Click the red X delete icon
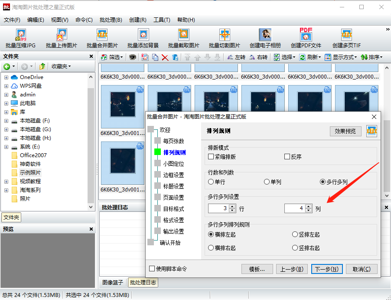Image resolution: width=391 pixels, height=300 pixels. 165,57
